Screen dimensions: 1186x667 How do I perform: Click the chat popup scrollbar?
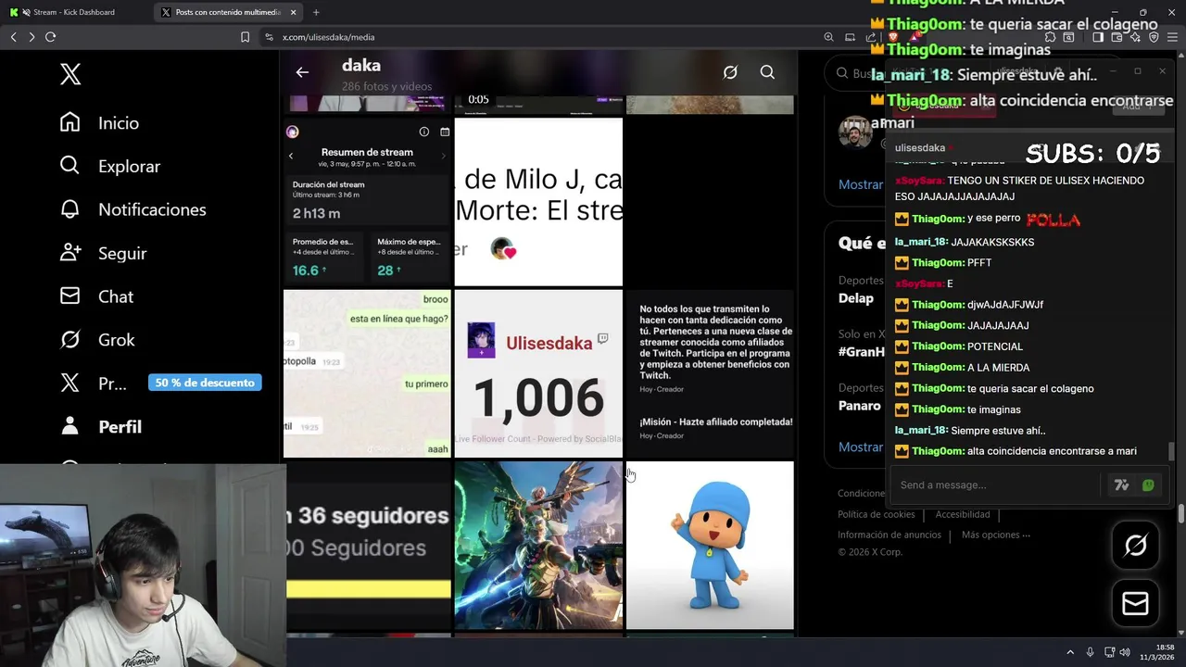[x=1172, y=451]
